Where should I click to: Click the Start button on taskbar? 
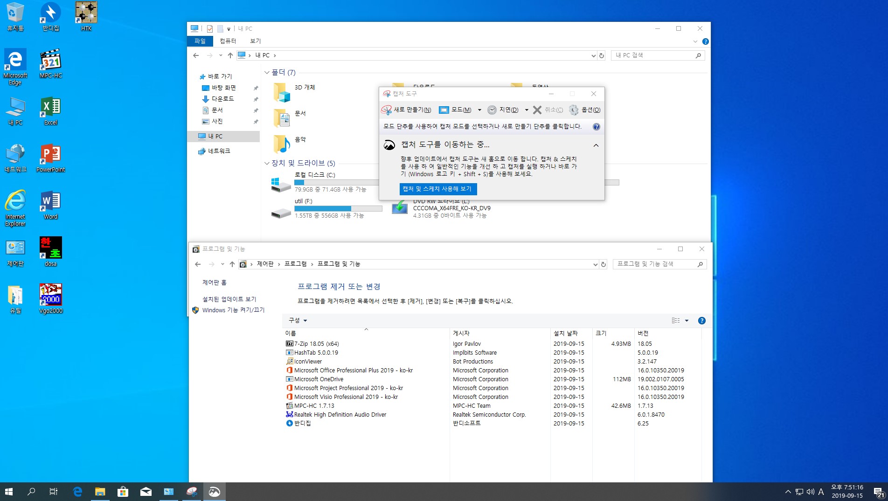click(x=9, y=492)
